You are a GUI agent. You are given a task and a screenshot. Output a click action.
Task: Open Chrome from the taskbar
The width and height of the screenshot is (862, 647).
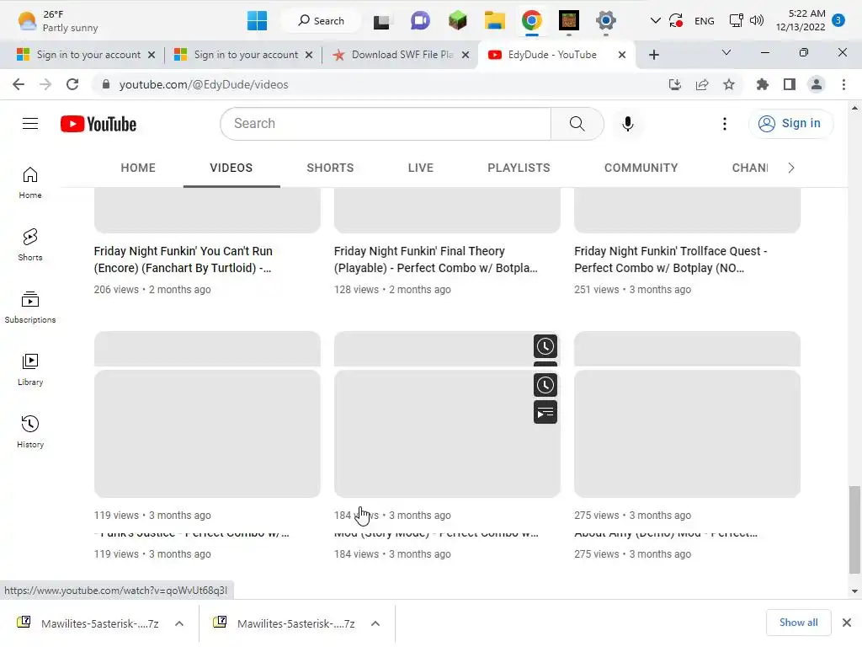coord(531,21)
